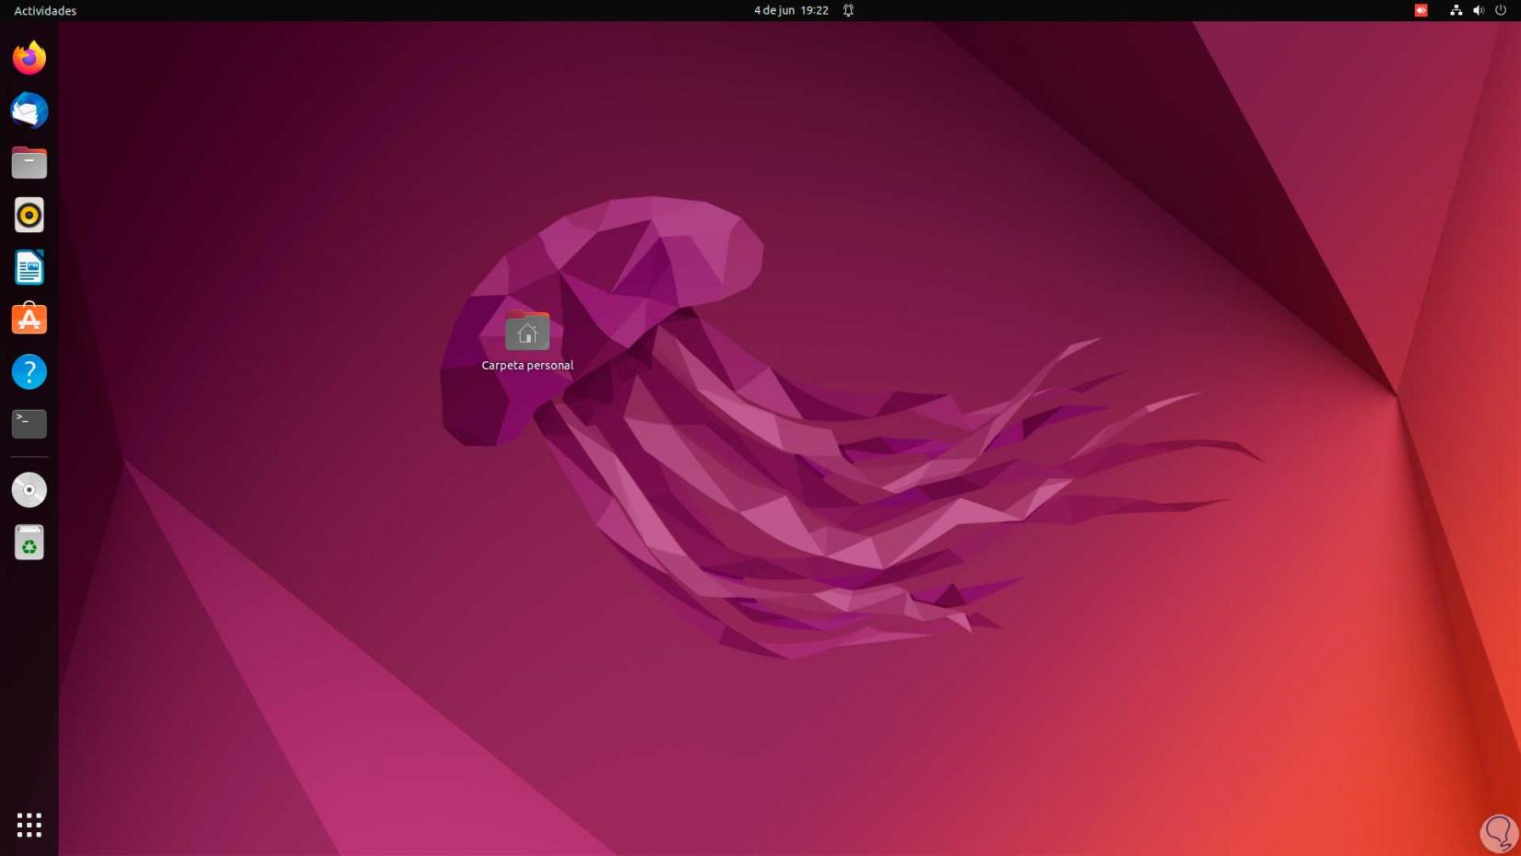Image resolution: width=1521 pixels, height=856 pixels.
Task: Launch the Terminal from the dock
Action: (x=29, y=424)
